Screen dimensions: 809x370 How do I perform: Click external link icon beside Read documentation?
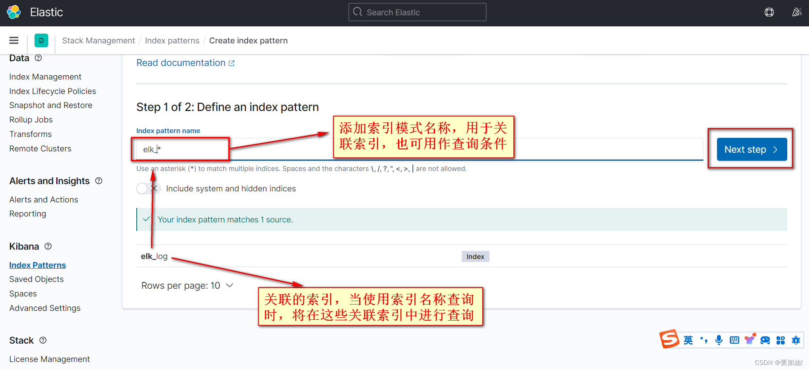point(232,63)
